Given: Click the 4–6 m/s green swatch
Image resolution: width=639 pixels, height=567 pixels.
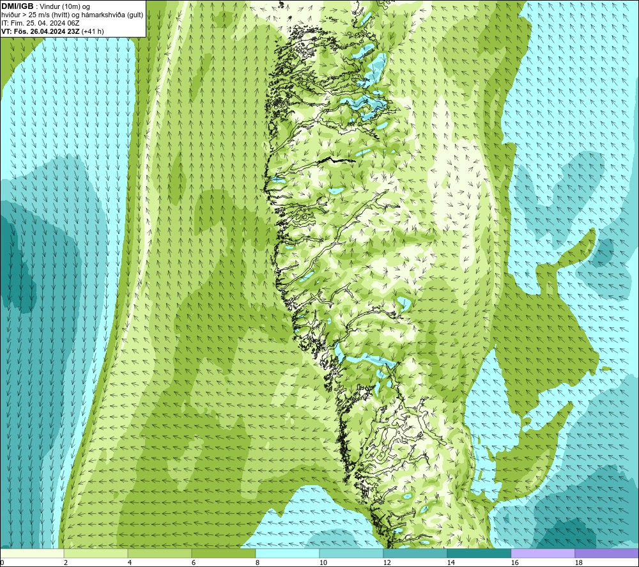Looking at the screenshot, I should coord(160,554).
